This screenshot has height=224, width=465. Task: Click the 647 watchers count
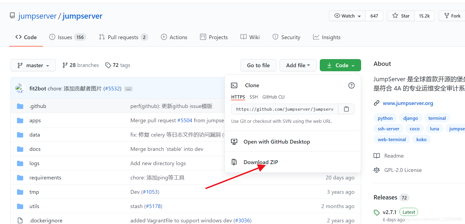pyautogui.click(x=374, y=16)
